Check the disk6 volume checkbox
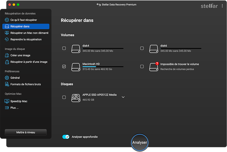The image size is (227, 152). click(142, 48)
